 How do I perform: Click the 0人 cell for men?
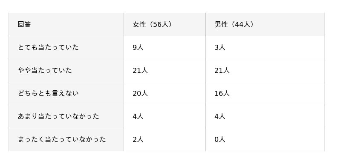click(x=265, y=139)
